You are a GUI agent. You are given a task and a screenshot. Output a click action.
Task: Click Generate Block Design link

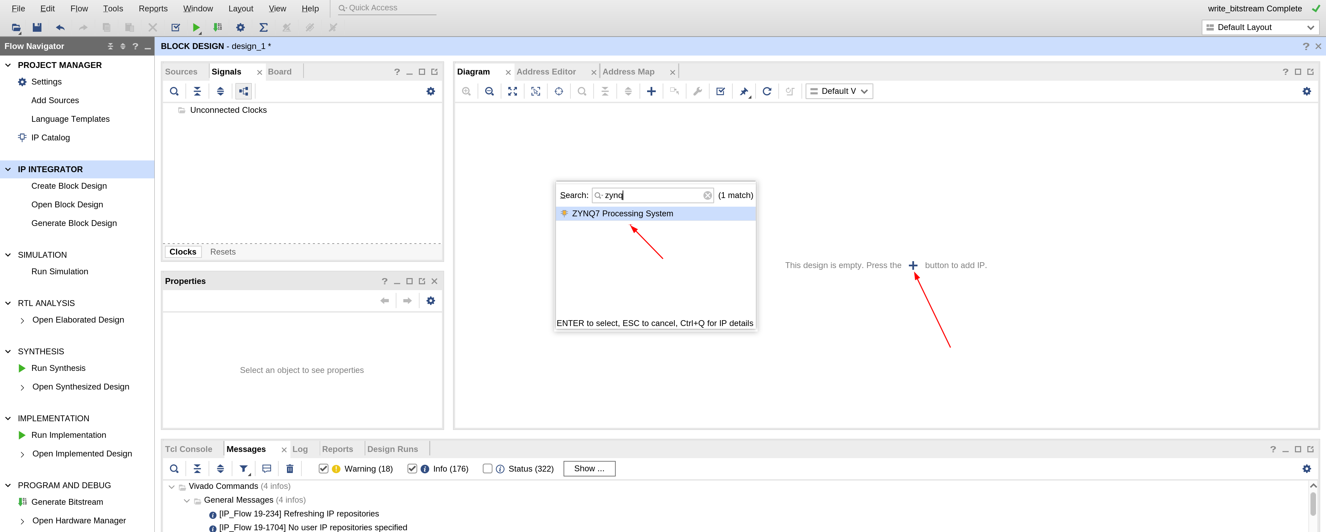tap(74, 223)
